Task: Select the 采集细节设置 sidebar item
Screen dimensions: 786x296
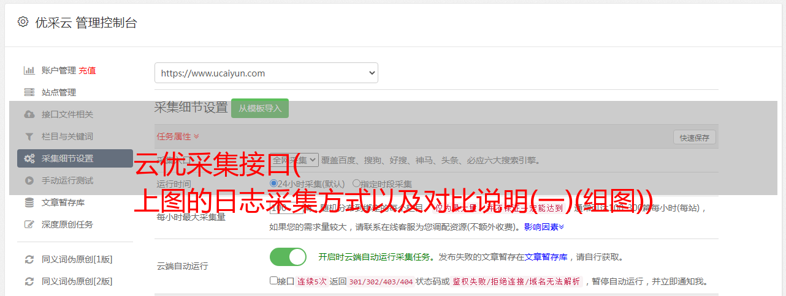Action: tap(75, 158)
